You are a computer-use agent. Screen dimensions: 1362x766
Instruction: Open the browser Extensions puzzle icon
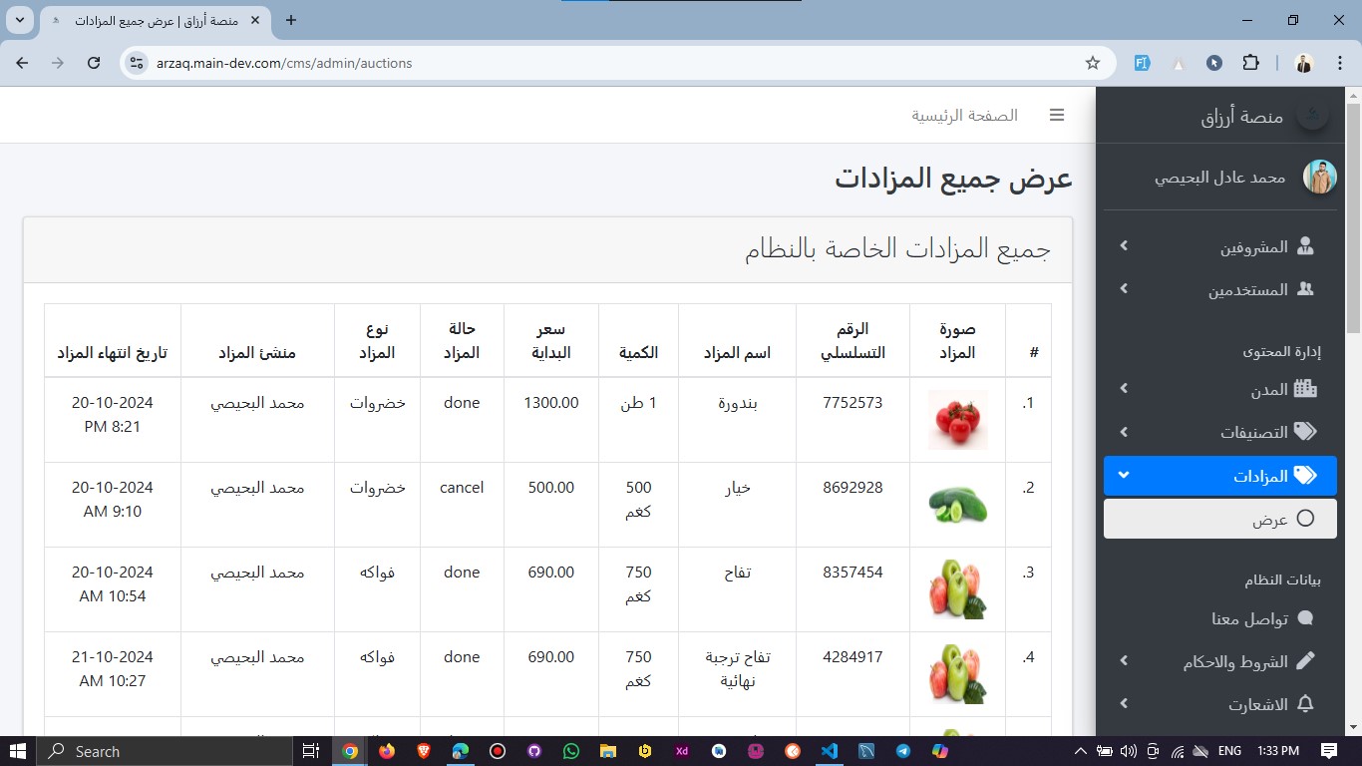click(x=1250, y=63)
